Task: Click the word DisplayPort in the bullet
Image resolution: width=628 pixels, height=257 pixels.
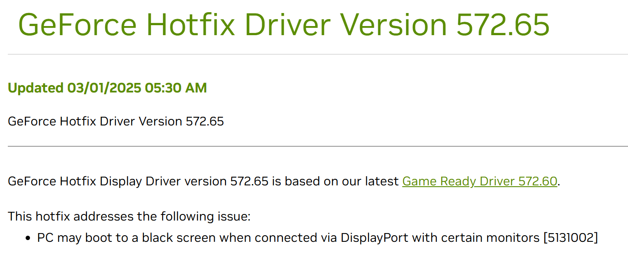Action: [x=375, y=238]
